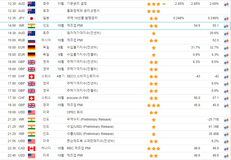231x160 pixels.
Task: Click chart icon for 일본 국채 10년물 발행금리
Action: 226,19
